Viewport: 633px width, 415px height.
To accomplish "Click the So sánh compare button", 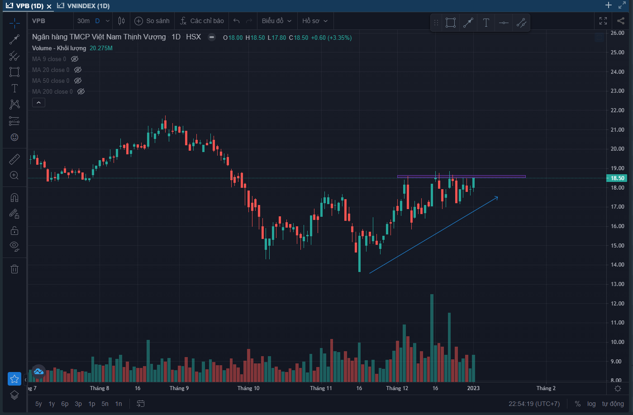I will pyautogui.click(x=152, y=21).
